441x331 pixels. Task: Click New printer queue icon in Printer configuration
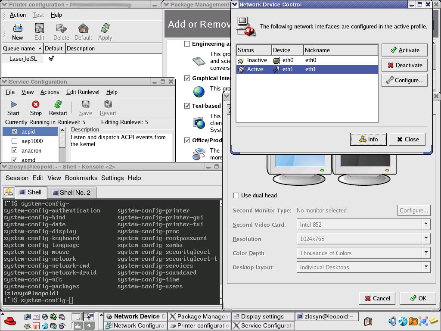coord(17,28)
